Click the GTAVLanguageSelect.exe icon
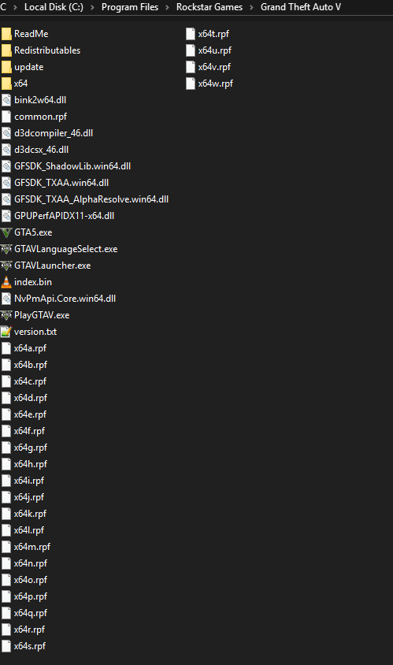The width and height of the screenshot is (393, 665). [6, 249]
